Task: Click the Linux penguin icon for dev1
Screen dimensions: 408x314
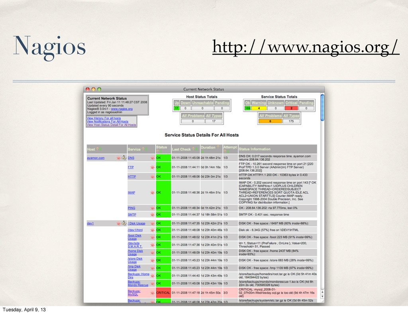Action: click(x=124, y=223)
